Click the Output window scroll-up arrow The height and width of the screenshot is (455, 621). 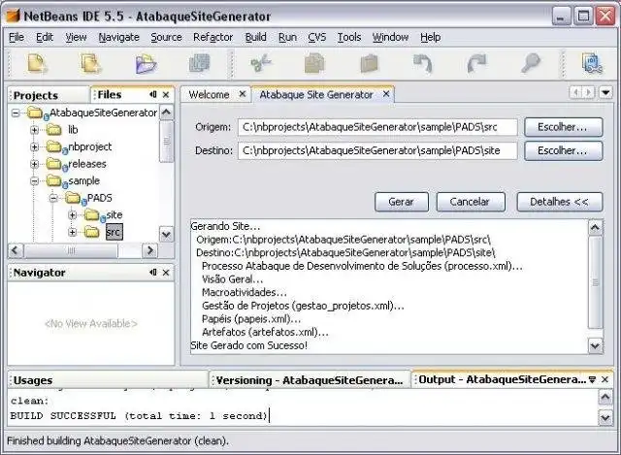605,397
